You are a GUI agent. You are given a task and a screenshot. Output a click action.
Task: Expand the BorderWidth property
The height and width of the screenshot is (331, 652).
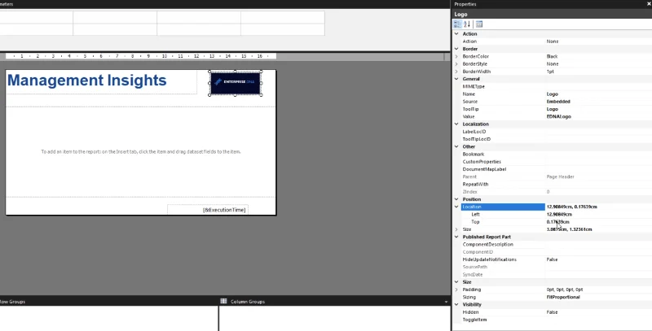(x=456, y=72)
